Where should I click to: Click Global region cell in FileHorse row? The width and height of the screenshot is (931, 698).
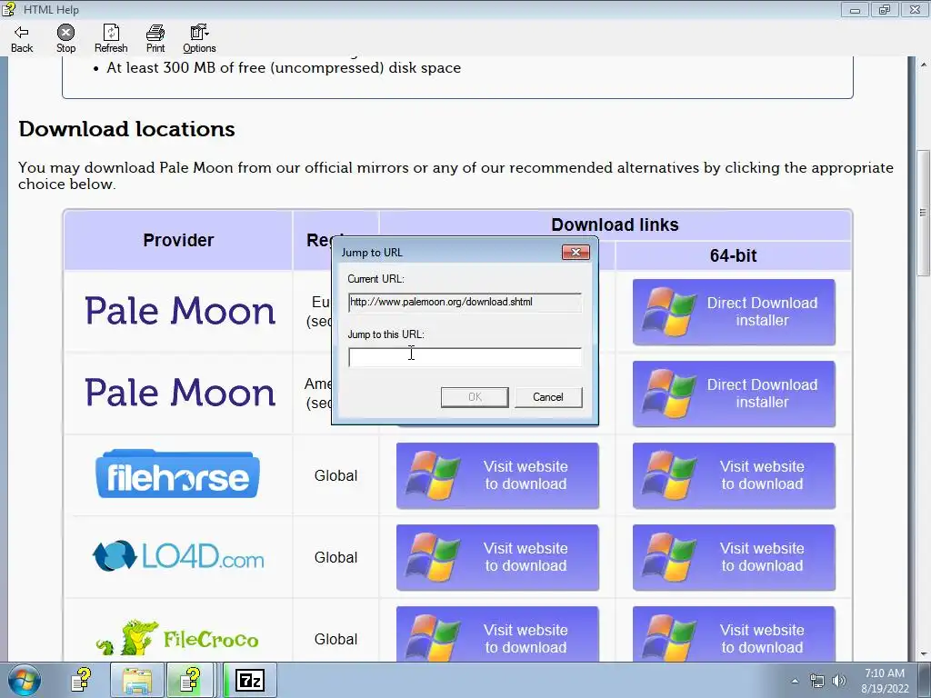[336, 475]
